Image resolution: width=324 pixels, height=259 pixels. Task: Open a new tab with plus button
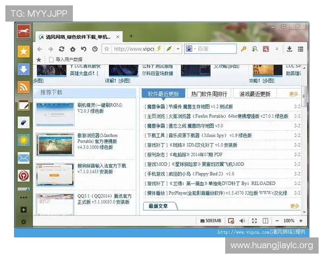point(131,36)
